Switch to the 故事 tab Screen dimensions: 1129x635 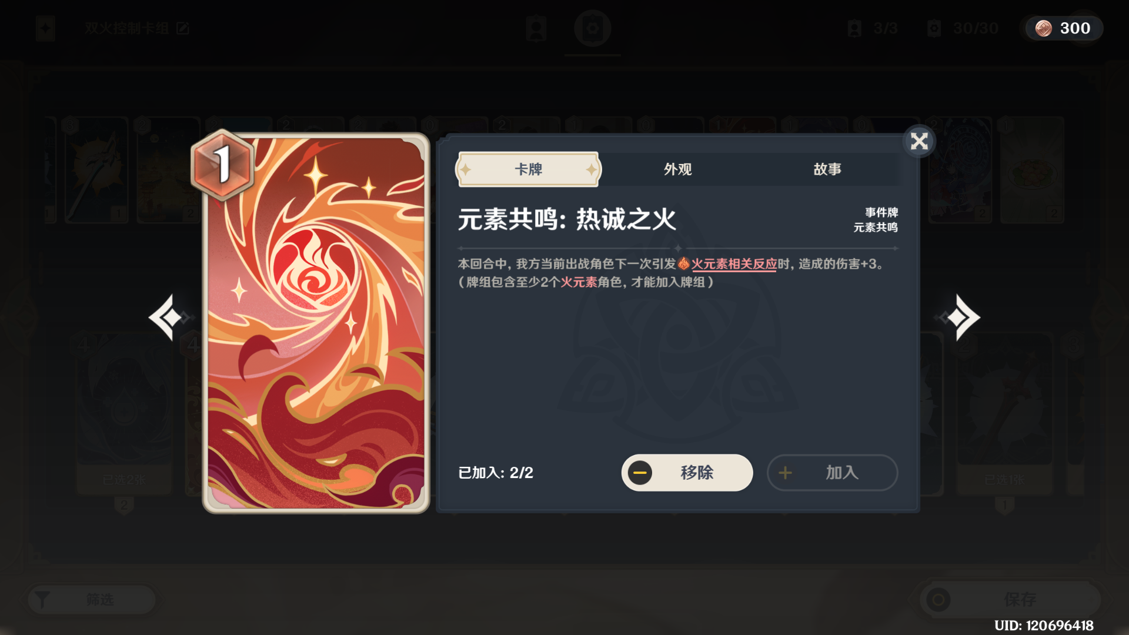click(827, 169)
